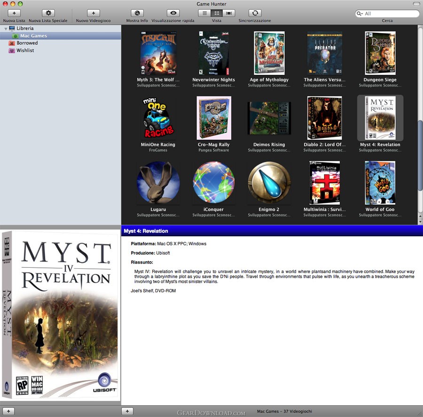
Task: Select the Neverwinter Nights cover
Action: (x=214, y=53)
